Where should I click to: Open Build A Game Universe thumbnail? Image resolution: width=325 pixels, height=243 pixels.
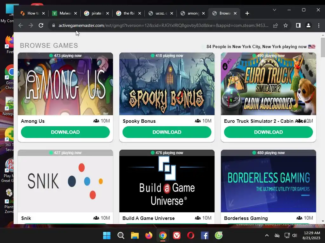(x=167, y=181)
